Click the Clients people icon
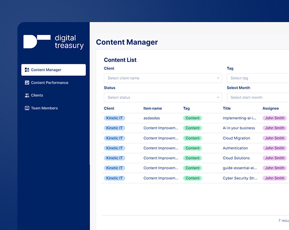Viewport: 289px width, 230px height. pyautogui.click(x=27, y=95)
